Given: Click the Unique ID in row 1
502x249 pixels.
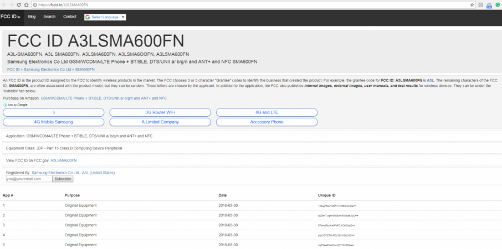Looking at the screenshot, I should 337,206.
